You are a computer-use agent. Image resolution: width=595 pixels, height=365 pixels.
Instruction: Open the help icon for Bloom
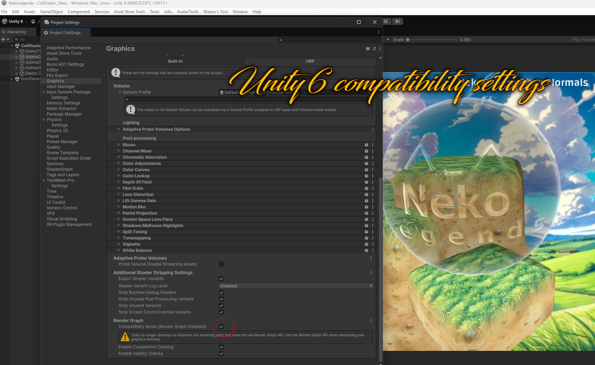click(x=366, y=145)
